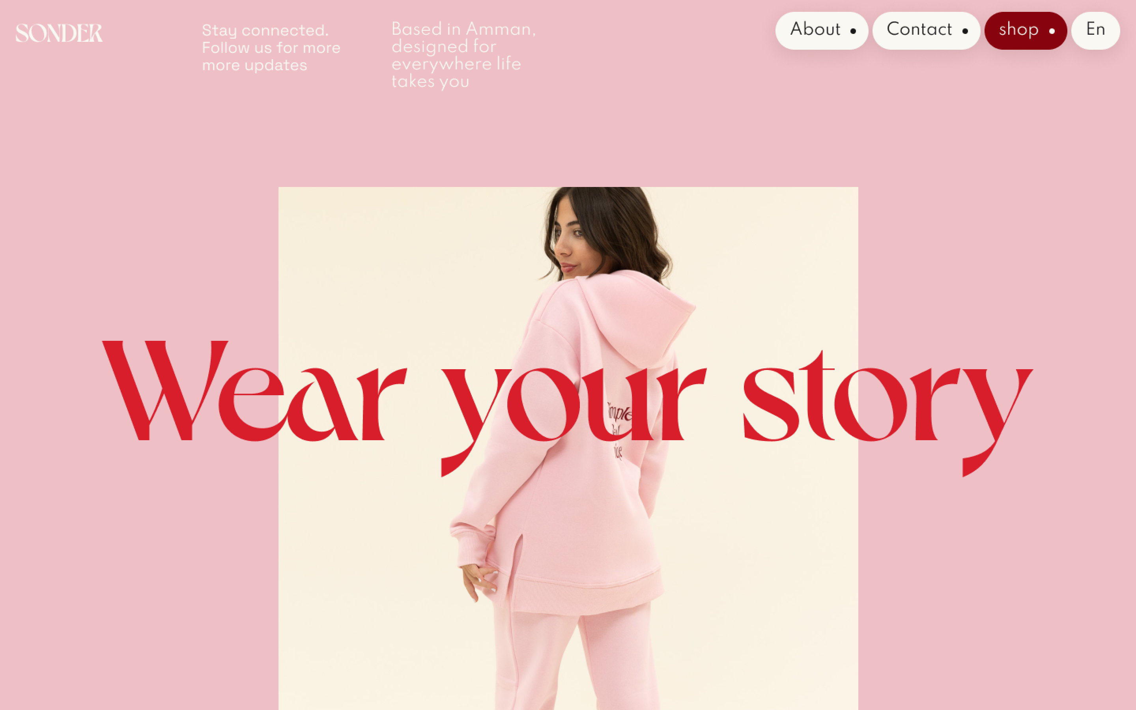The image size is (1136, 710).
Task: Click 'Follow us for more' text
Action: click(x=271, y=47)
